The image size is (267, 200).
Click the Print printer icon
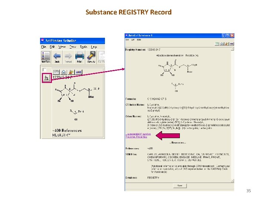(79, 57)
